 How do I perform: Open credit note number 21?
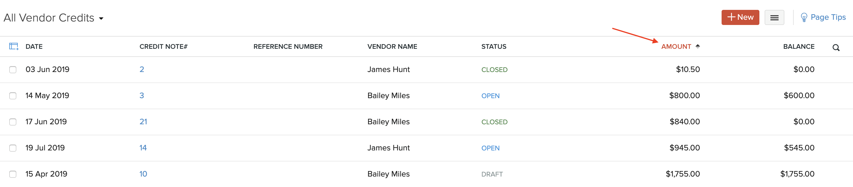click(143, 122)
